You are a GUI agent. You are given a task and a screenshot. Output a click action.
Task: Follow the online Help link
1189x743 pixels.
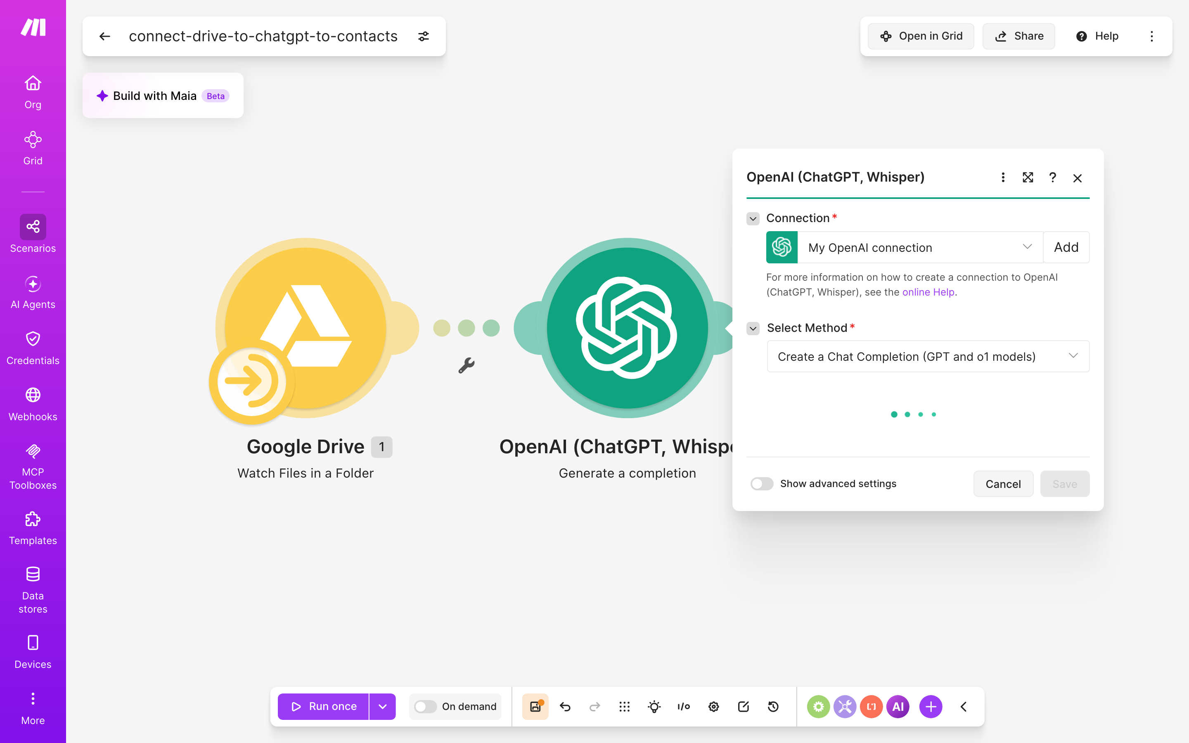pyautogui.click(x=928, y=292)
